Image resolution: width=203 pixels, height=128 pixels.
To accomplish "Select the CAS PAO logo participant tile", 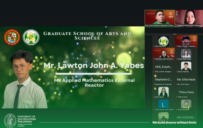I will [x=163, y=41].
